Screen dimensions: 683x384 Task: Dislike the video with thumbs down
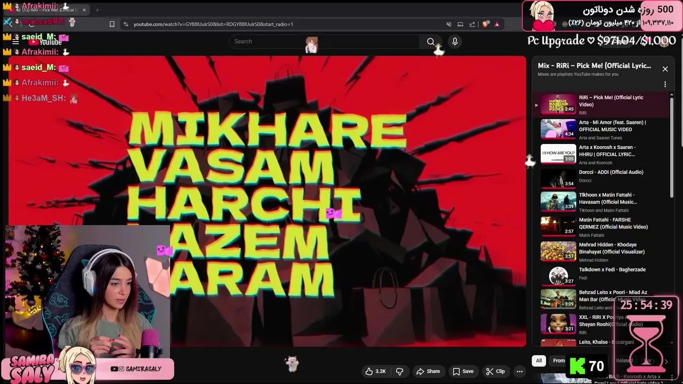[x=400, y=371]
